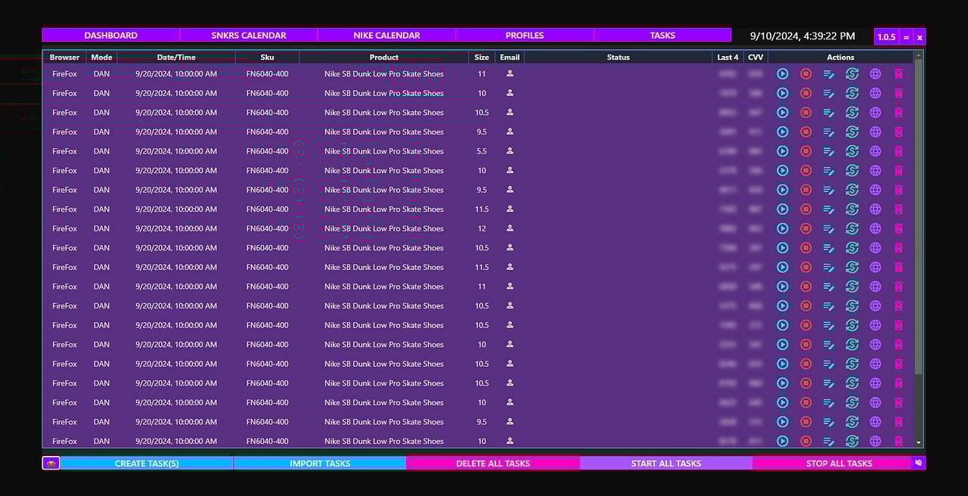The height and width of the screenshot is (496, 968).
Task: Click the scrollbar down arrow
Action: point(919,443)
